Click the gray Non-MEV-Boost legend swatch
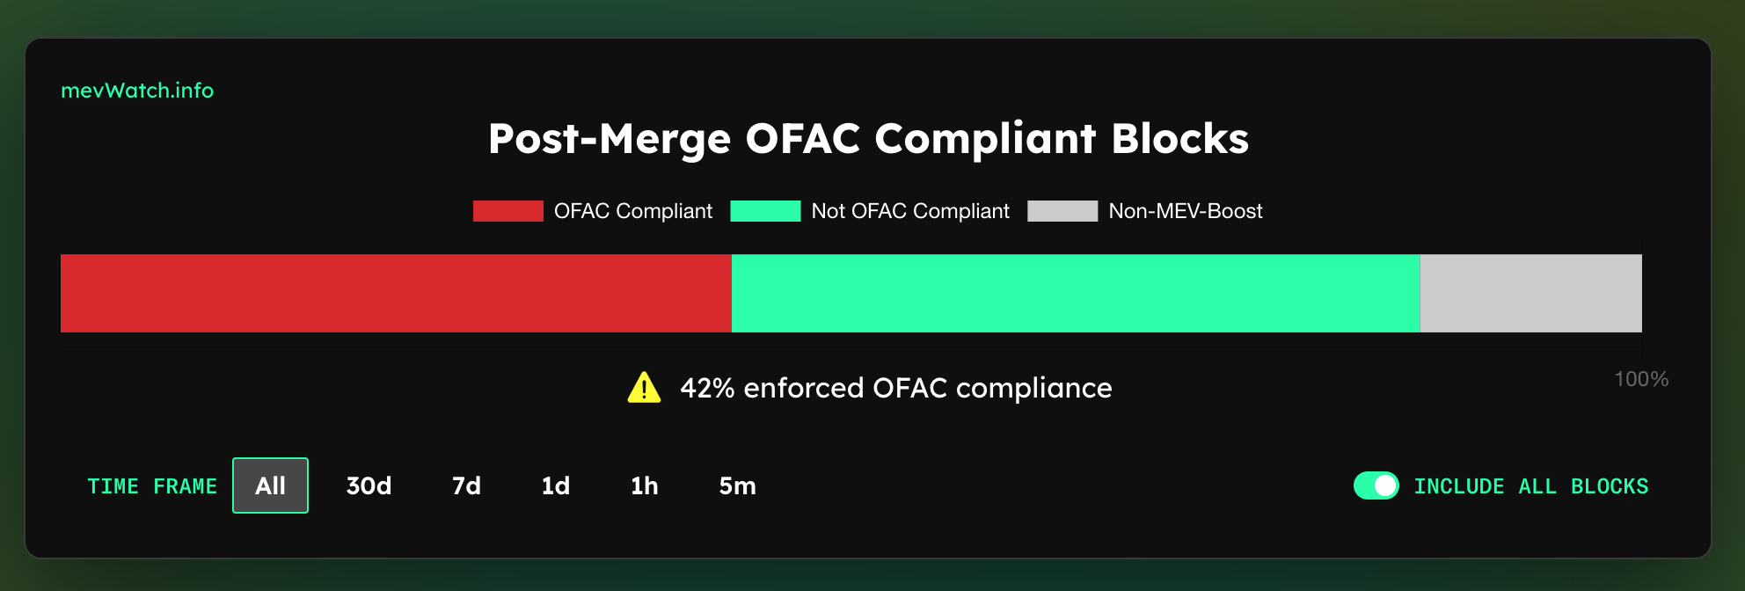 [1062, 211]
